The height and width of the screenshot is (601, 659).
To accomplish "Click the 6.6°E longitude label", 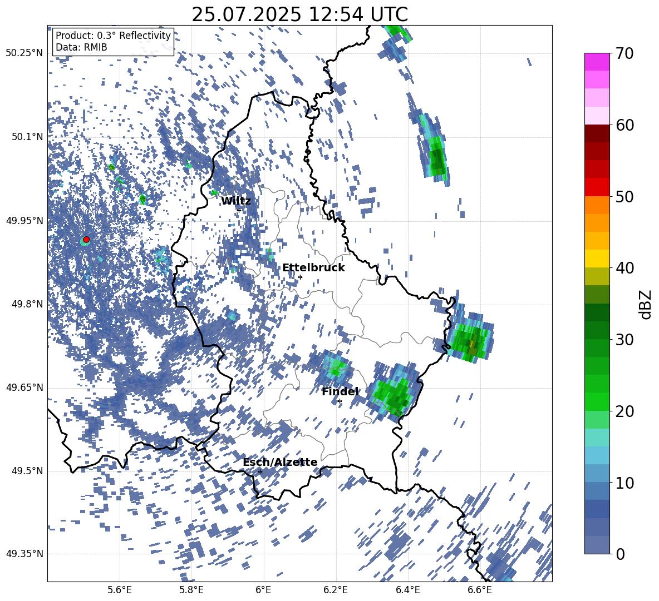I will [480, 590].
